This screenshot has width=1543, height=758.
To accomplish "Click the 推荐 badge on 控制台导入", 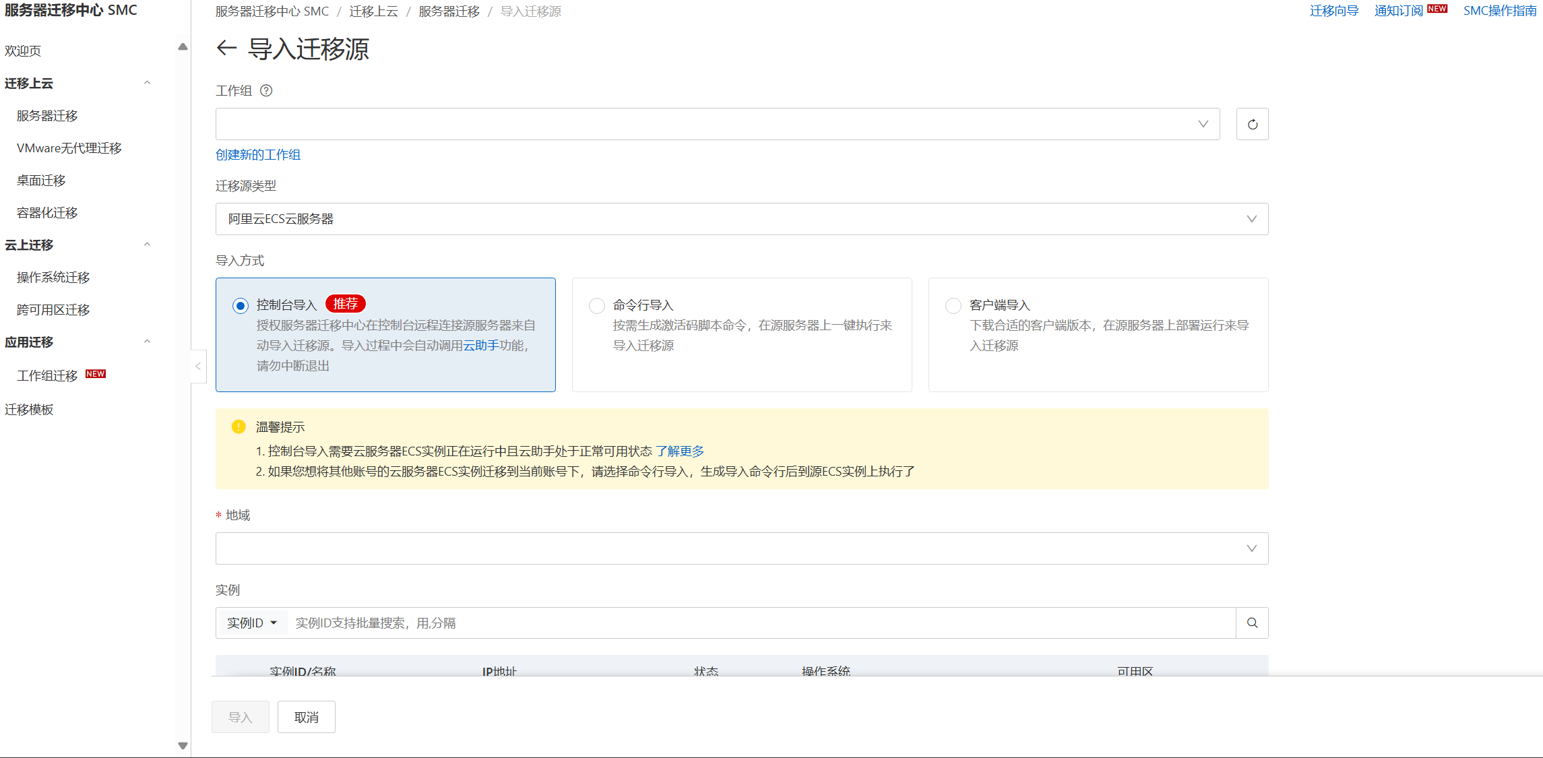I will pos(346,304).
